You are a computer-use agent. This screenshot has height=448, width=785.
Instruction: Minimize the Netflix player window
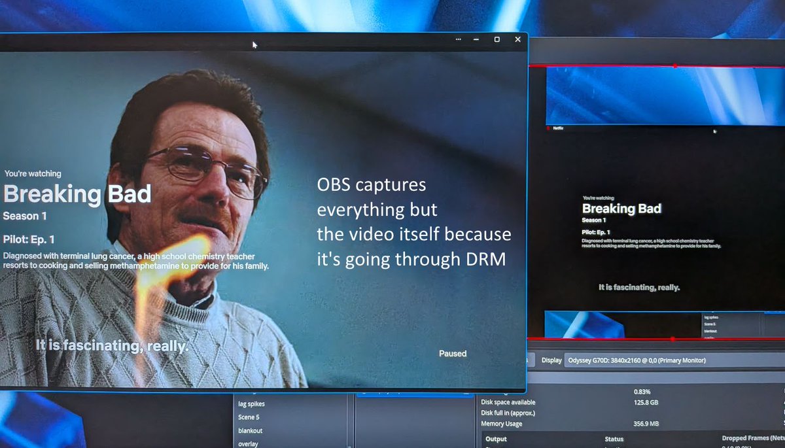pos(477,39)
